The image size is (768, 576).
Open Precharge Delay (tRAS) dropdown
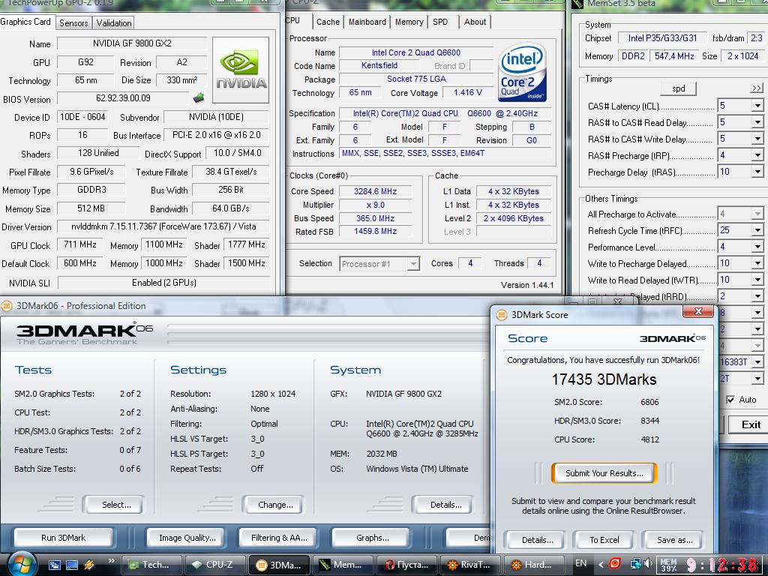pos(757,172)
